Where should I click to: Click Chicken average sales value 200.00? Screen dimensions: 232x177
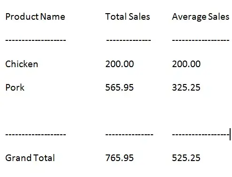point(186,64)
